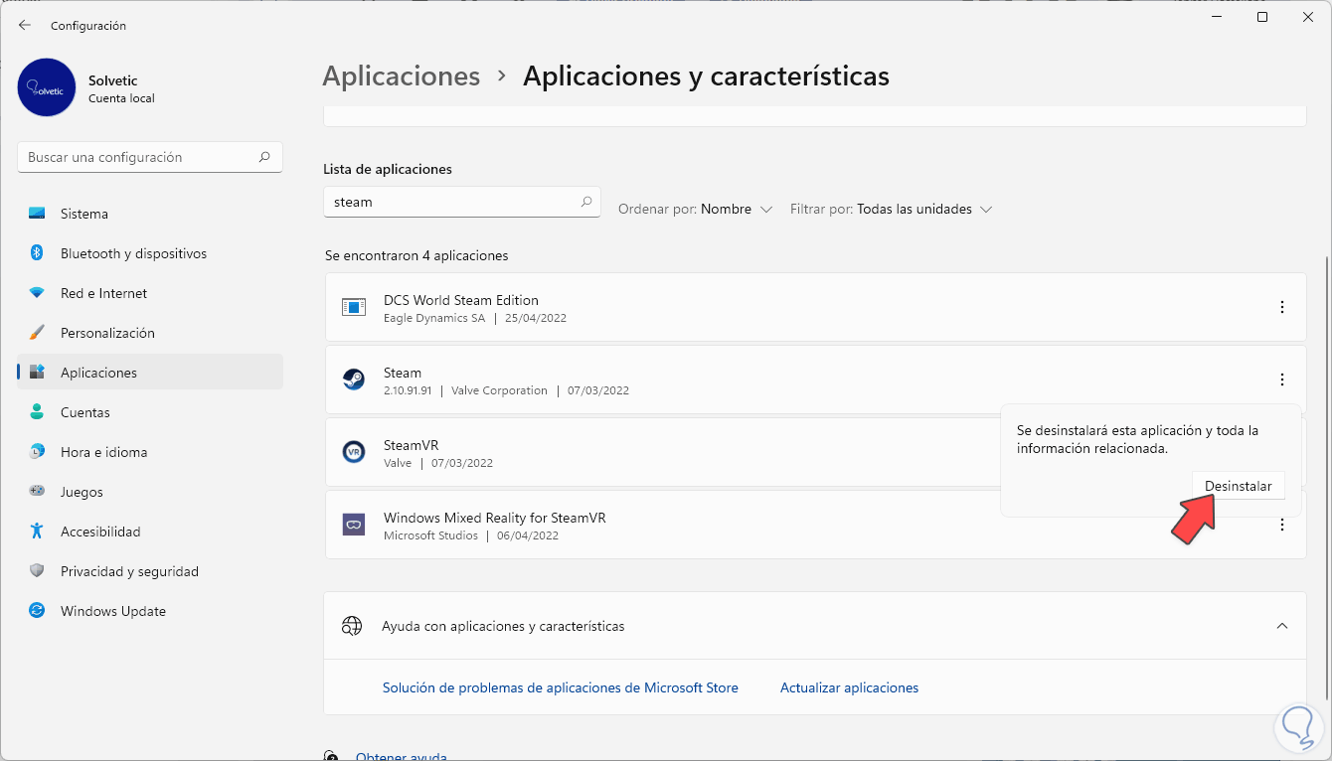1332x761 pixels.
Task: Click the Steam app name in list
Action: coord(403,373)
